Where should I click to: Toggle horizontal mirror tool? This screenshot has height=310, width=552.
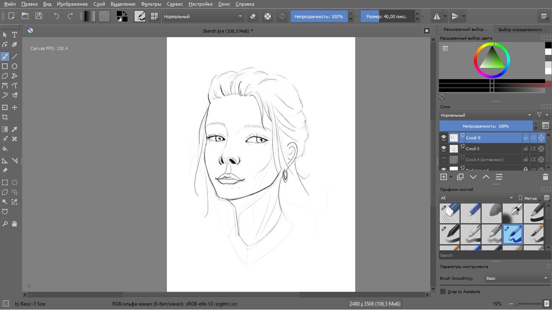[437, 16]
